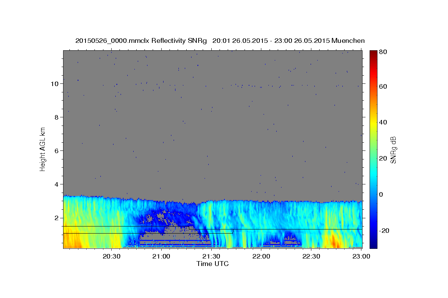This screenshot has height=298, width=448.
Task: Click the height tick label 2
Action: 57,218
